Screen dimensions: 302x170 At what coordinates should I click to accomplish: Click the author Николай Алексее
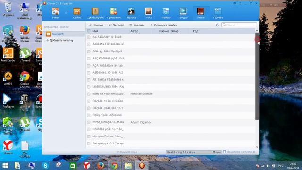(x=142, y=94)
